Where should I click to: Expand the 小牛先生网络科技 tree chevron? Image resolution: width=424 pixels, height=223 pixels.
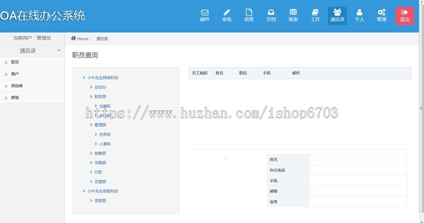(84, 78)
